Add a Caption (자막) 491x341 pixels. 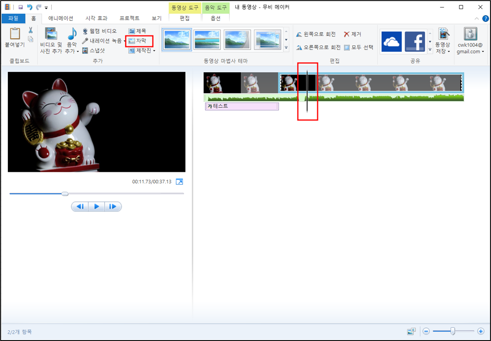138,41
